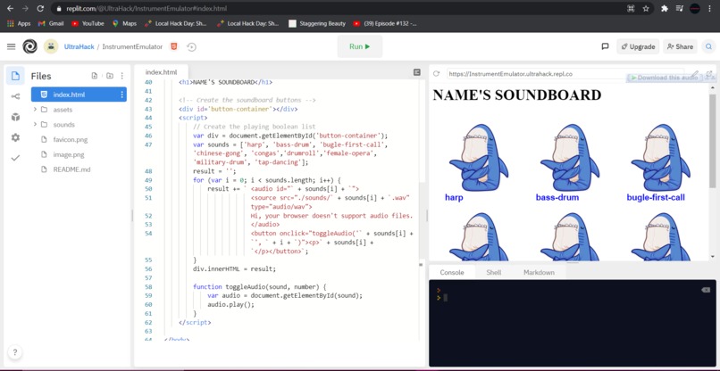Open the Chrome media control icon
The image size is (720, 371).
click(680, 8)
